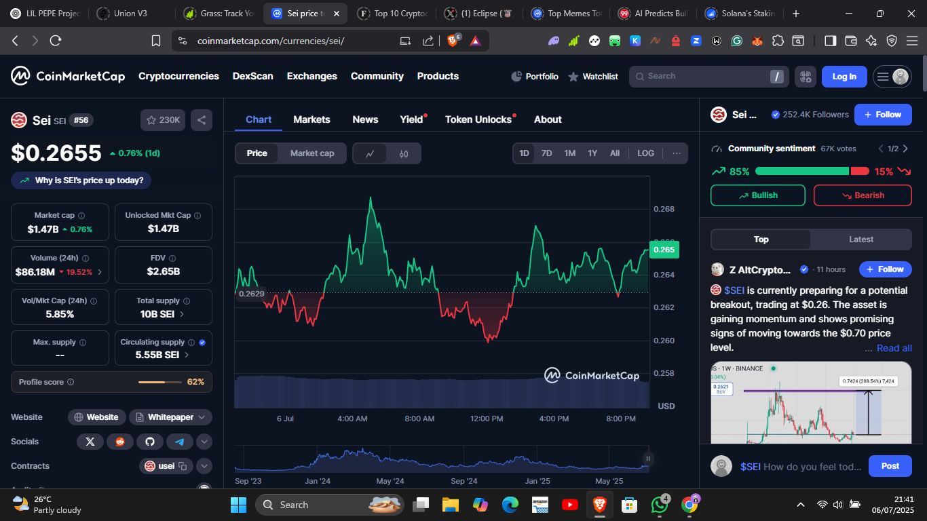Open WhatsApp from the taskbar

pos(659,505)
